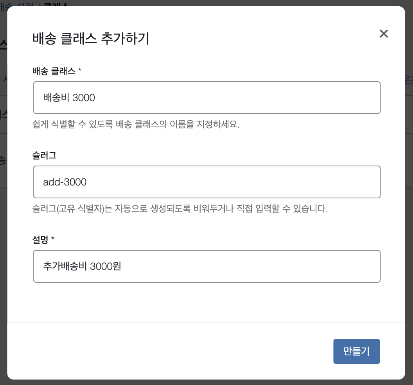Place cursor on the 추가배송비 3000원 text
The width and height of the screenshot is (413, 385).
(82, 266)
